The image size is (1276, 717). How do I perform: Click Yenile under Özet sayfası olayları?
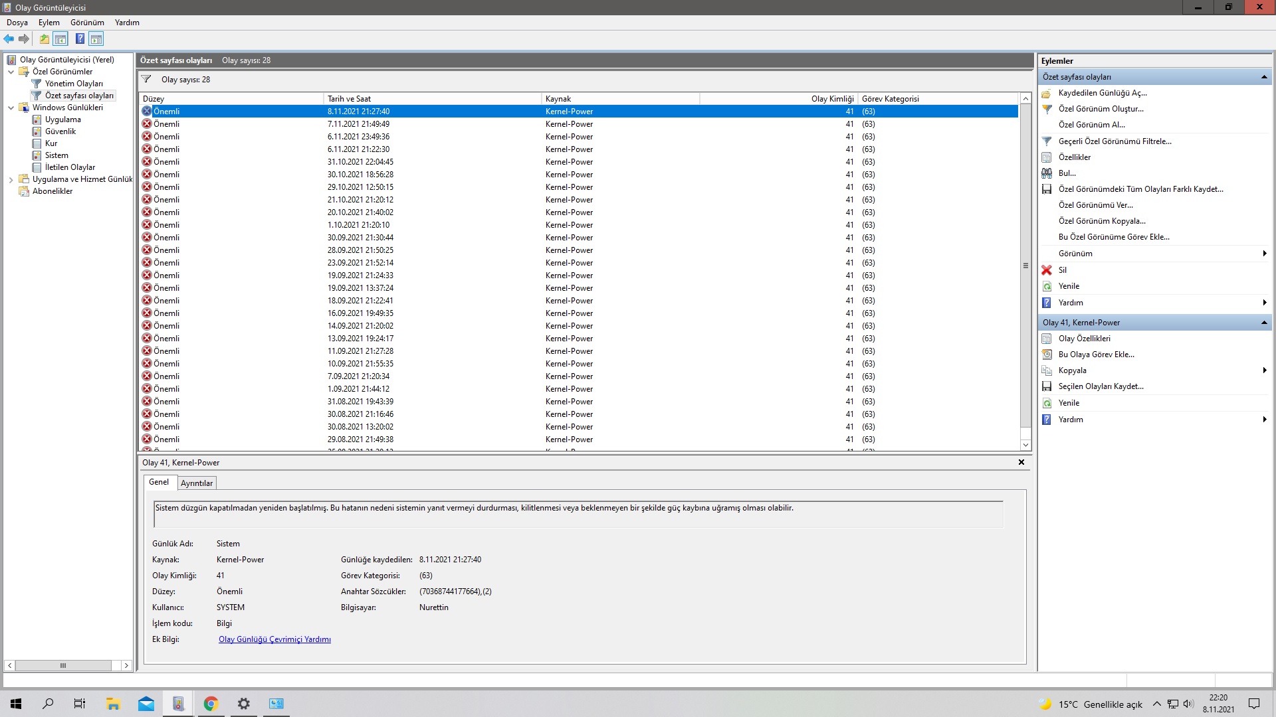coord(1069,286)
